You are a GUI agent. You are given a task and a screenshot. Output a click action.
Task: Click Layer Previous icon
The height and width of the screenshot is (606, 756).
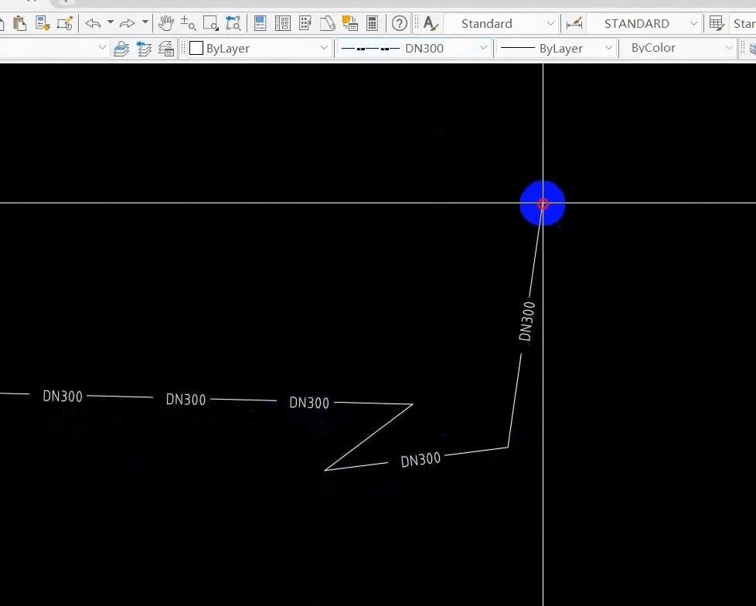(144, 48)
